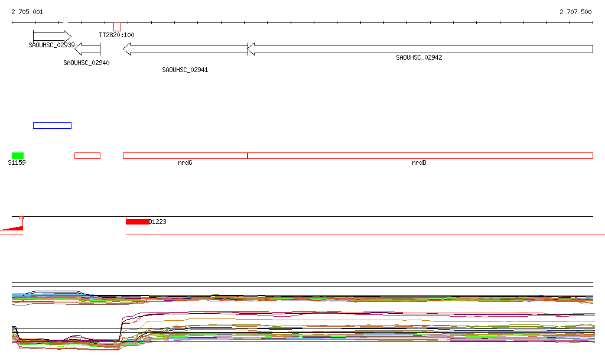605x361 pixels.
Task: Click the SAOUHSC_02942 text label
Action: click(x=419, y=58)
